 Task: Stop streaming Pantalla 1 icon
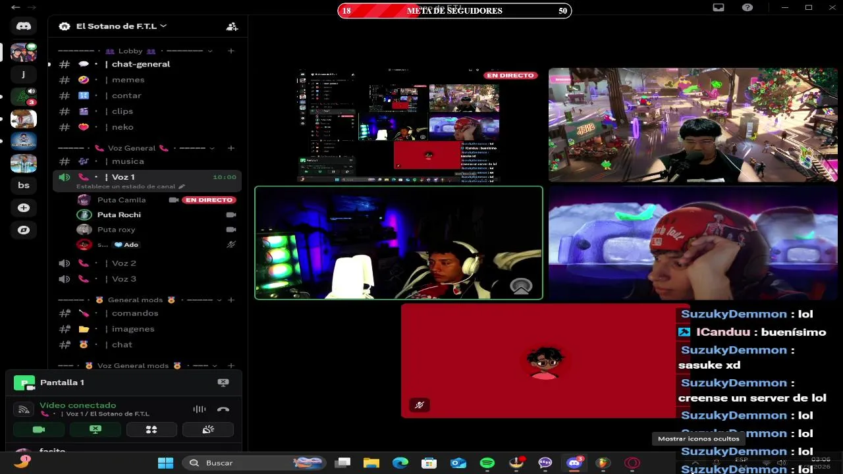[223, 382]
